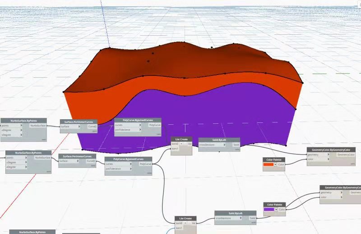The height and width of the screenshot is (234, 361).
Task: Click the plus button on the lower List Create node
Action: click(185, 223)
